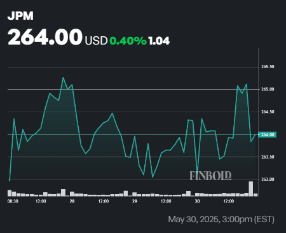Viewport: 286px width, 233px height.
Task: Click the 265.00 axis label
Action: coord(268,89)
